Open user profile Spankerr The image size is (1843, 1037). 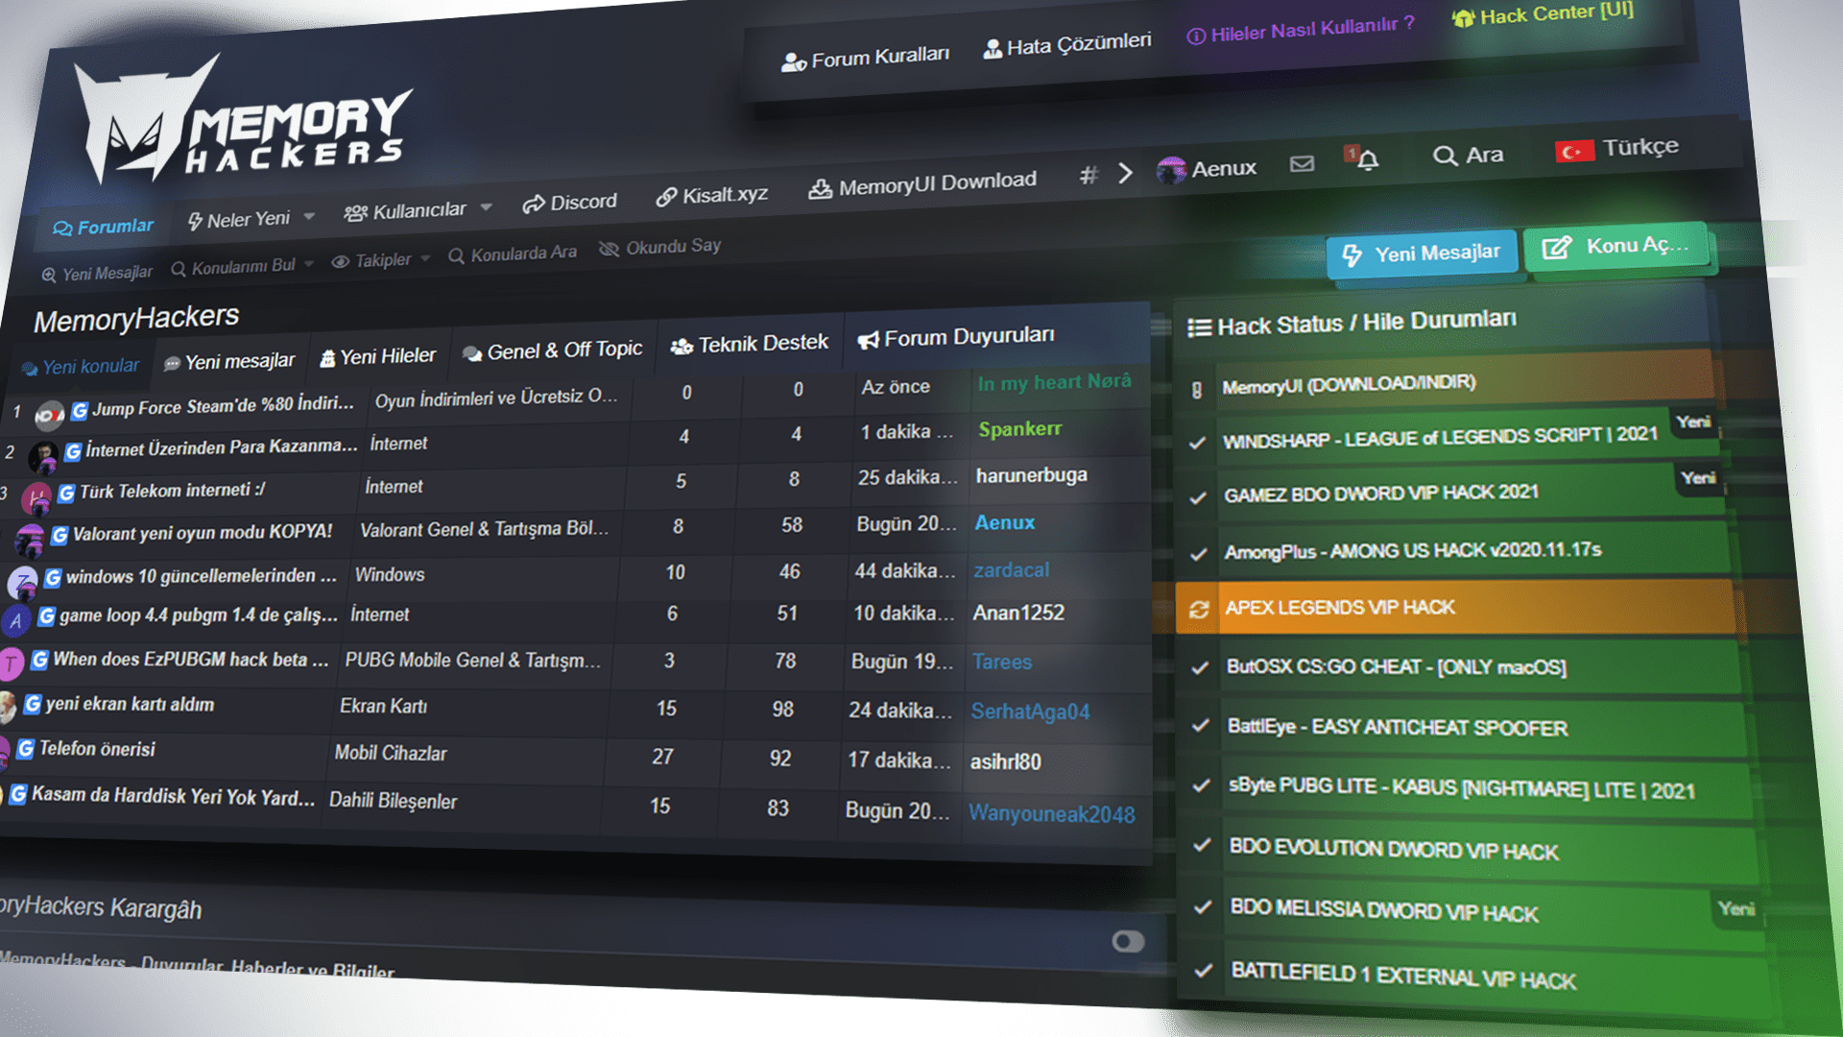pos(1019,429)
